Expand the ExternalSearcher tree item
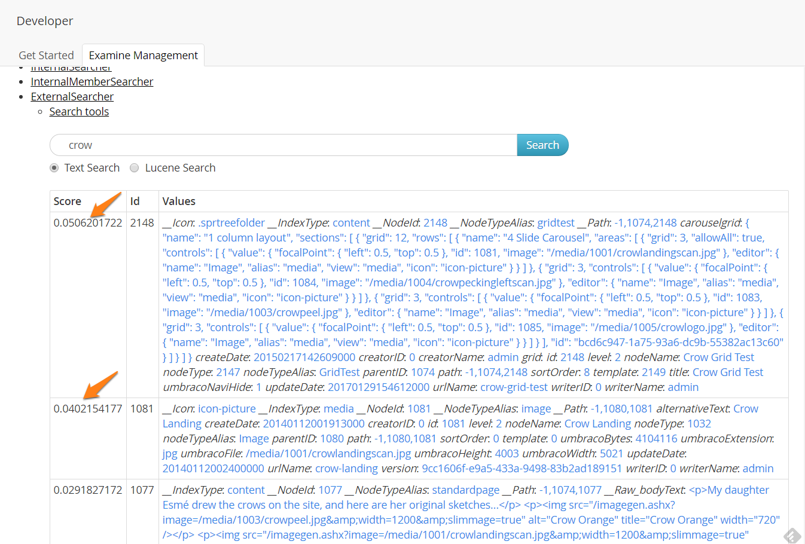Screen dimensions: 805x544 [x=72, y=97]
